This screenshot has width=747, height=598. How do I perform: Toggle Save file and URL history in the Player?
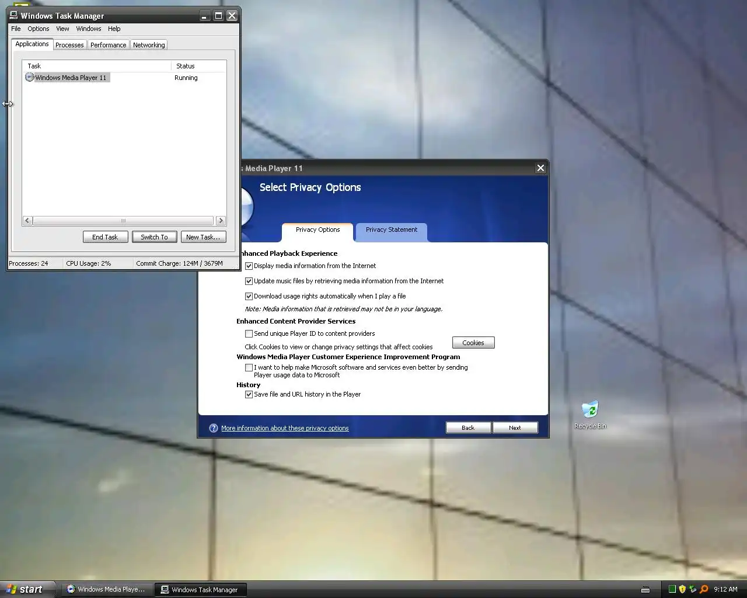249,394
